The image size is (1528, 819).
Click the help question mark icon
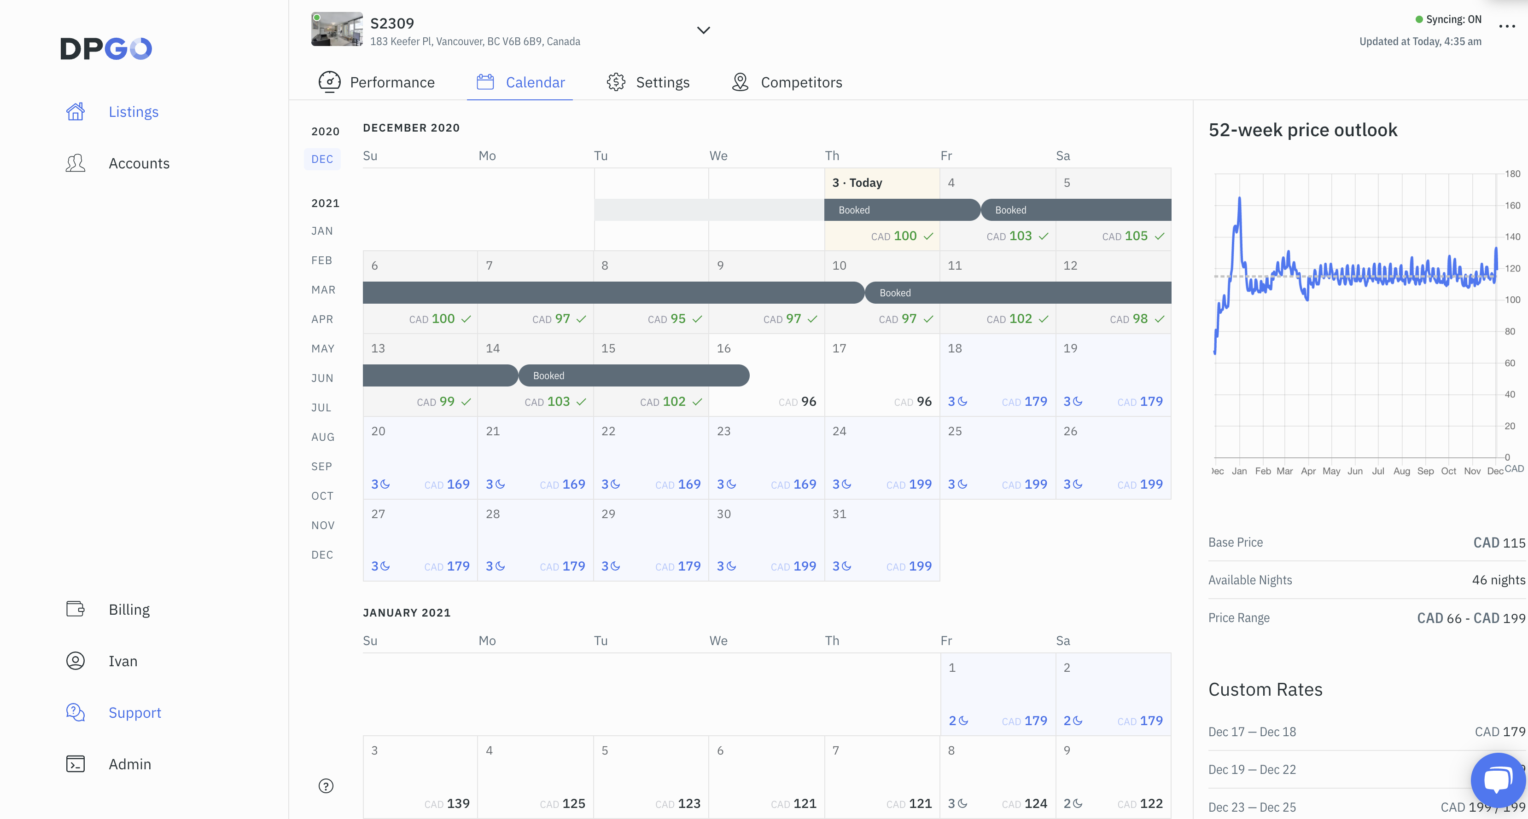pyautogui.click(x=326, y=786)
